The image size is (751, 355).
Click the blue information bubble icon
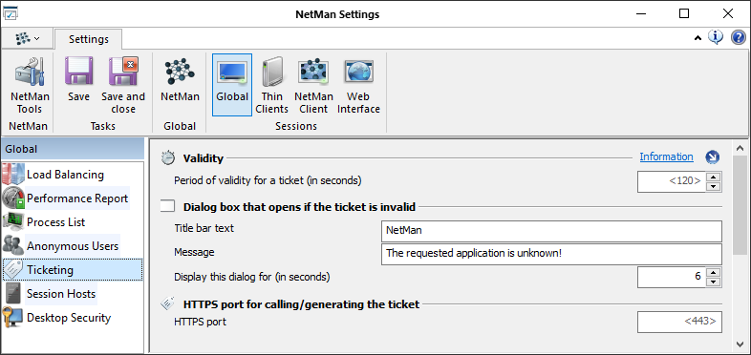(x=715, y=37)
